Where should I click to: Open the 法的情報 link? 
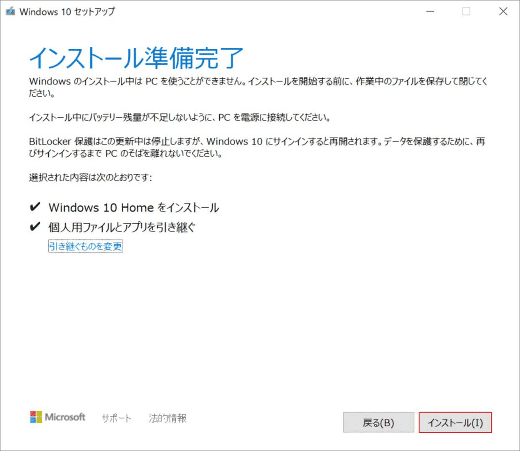pyautogui.click(x=167, y=418)
